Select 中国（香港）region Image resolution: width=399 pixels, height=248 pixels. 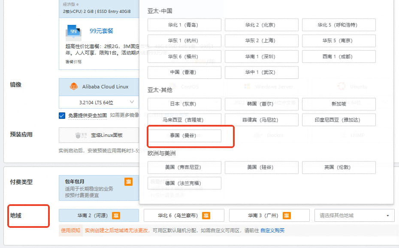click(184, 72)
